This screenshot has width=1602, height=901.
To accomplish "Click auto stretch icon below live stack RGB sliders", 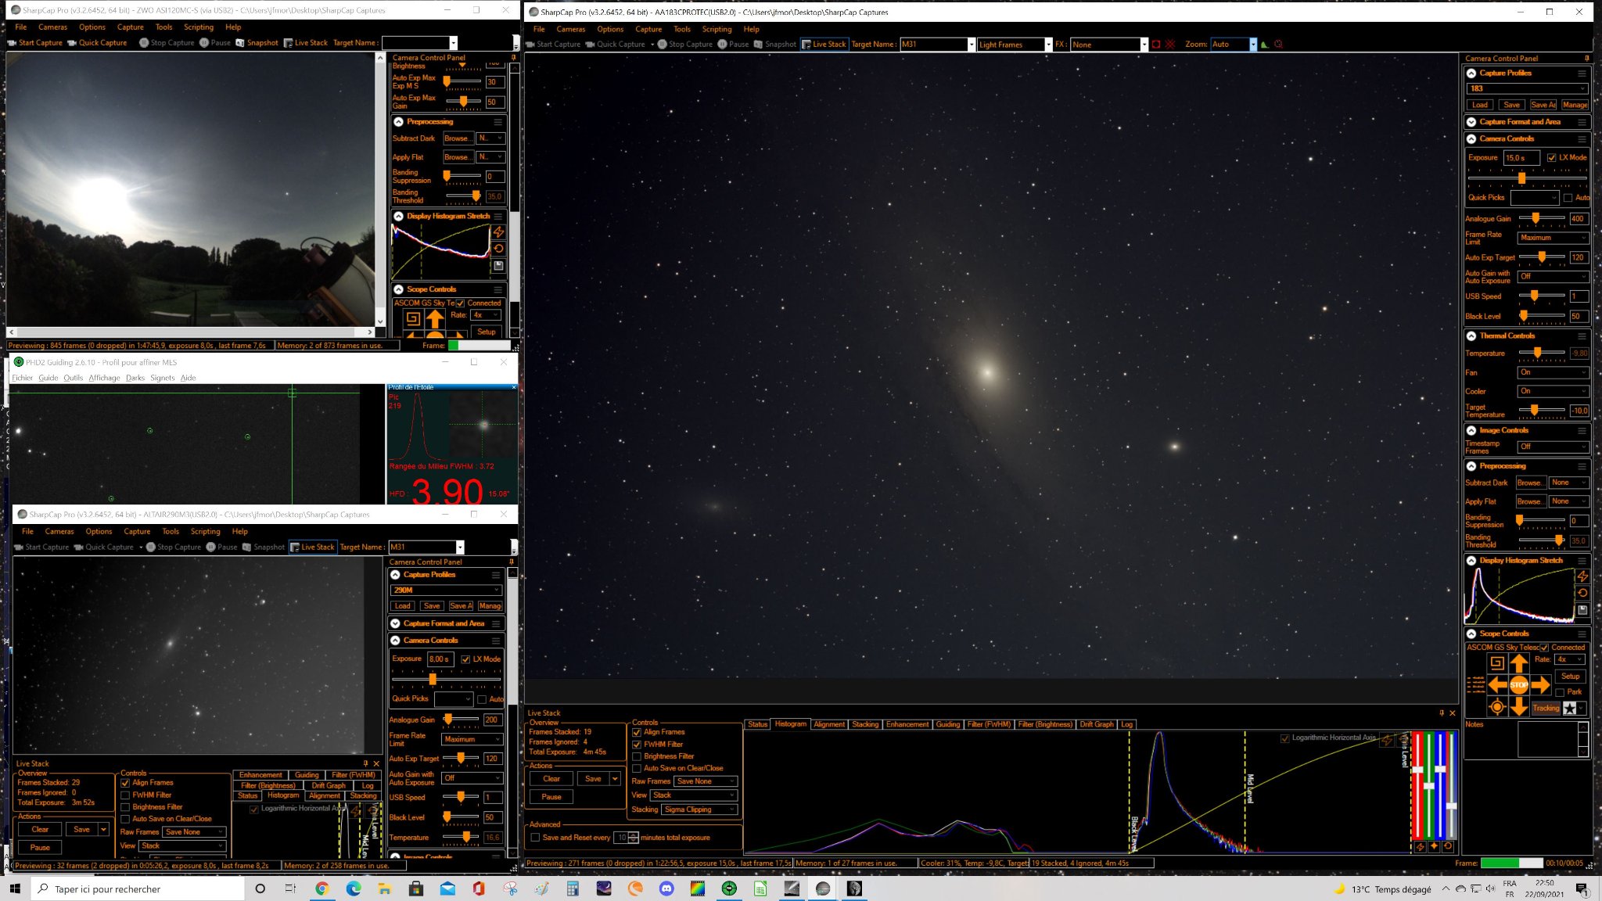I will [x=1420, y=846].
